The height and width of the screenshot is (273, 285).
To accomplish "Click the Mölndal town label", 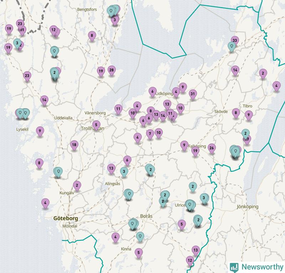I will pyautogui.click(x=70, y=226).
